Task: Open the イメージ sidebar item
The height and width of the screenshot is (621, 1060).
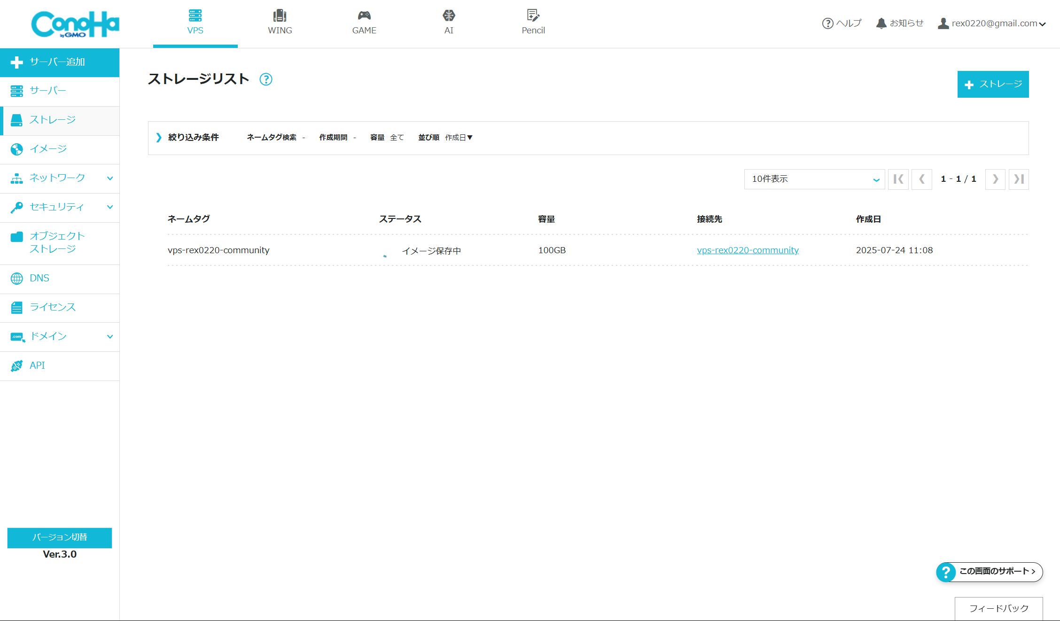Action: (x=48, y=149)
